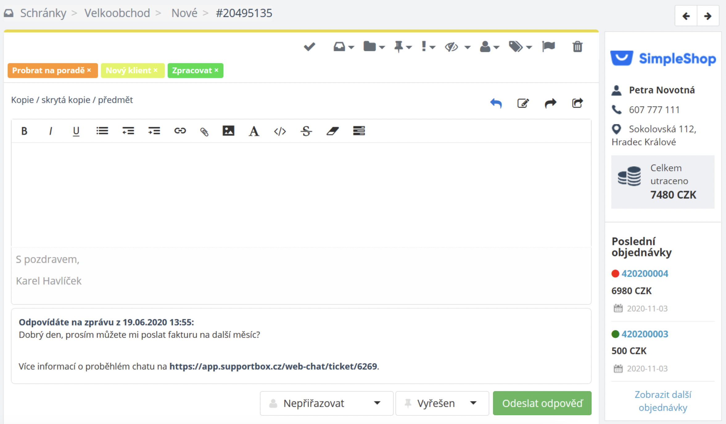The image size is (726, 424).
Task: Open the Vyřešen status dropdown
Action: [442, 403]
